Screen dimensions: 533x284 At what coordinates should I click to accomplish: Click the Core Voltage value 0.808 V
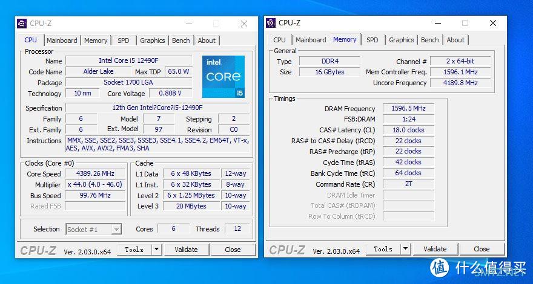[170, 93]
